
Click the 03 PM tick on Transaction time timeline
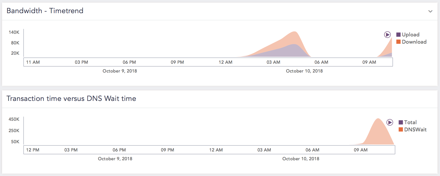(71, 150)
